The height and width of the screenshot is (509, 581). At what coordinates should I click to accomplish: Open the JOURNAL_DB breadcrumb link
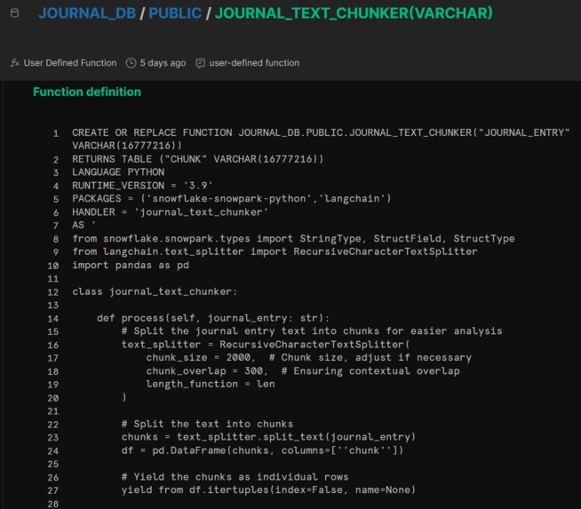pos(87,13)
